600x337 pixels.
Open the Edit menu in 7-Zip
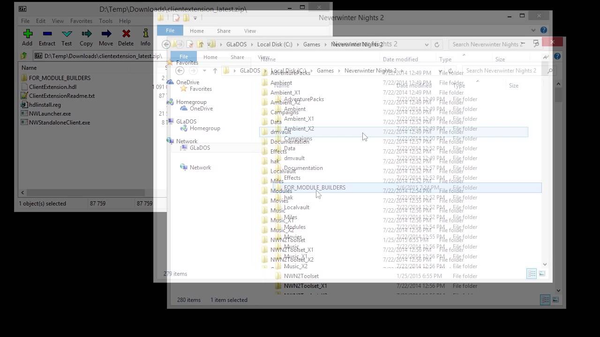click(41, 21)
